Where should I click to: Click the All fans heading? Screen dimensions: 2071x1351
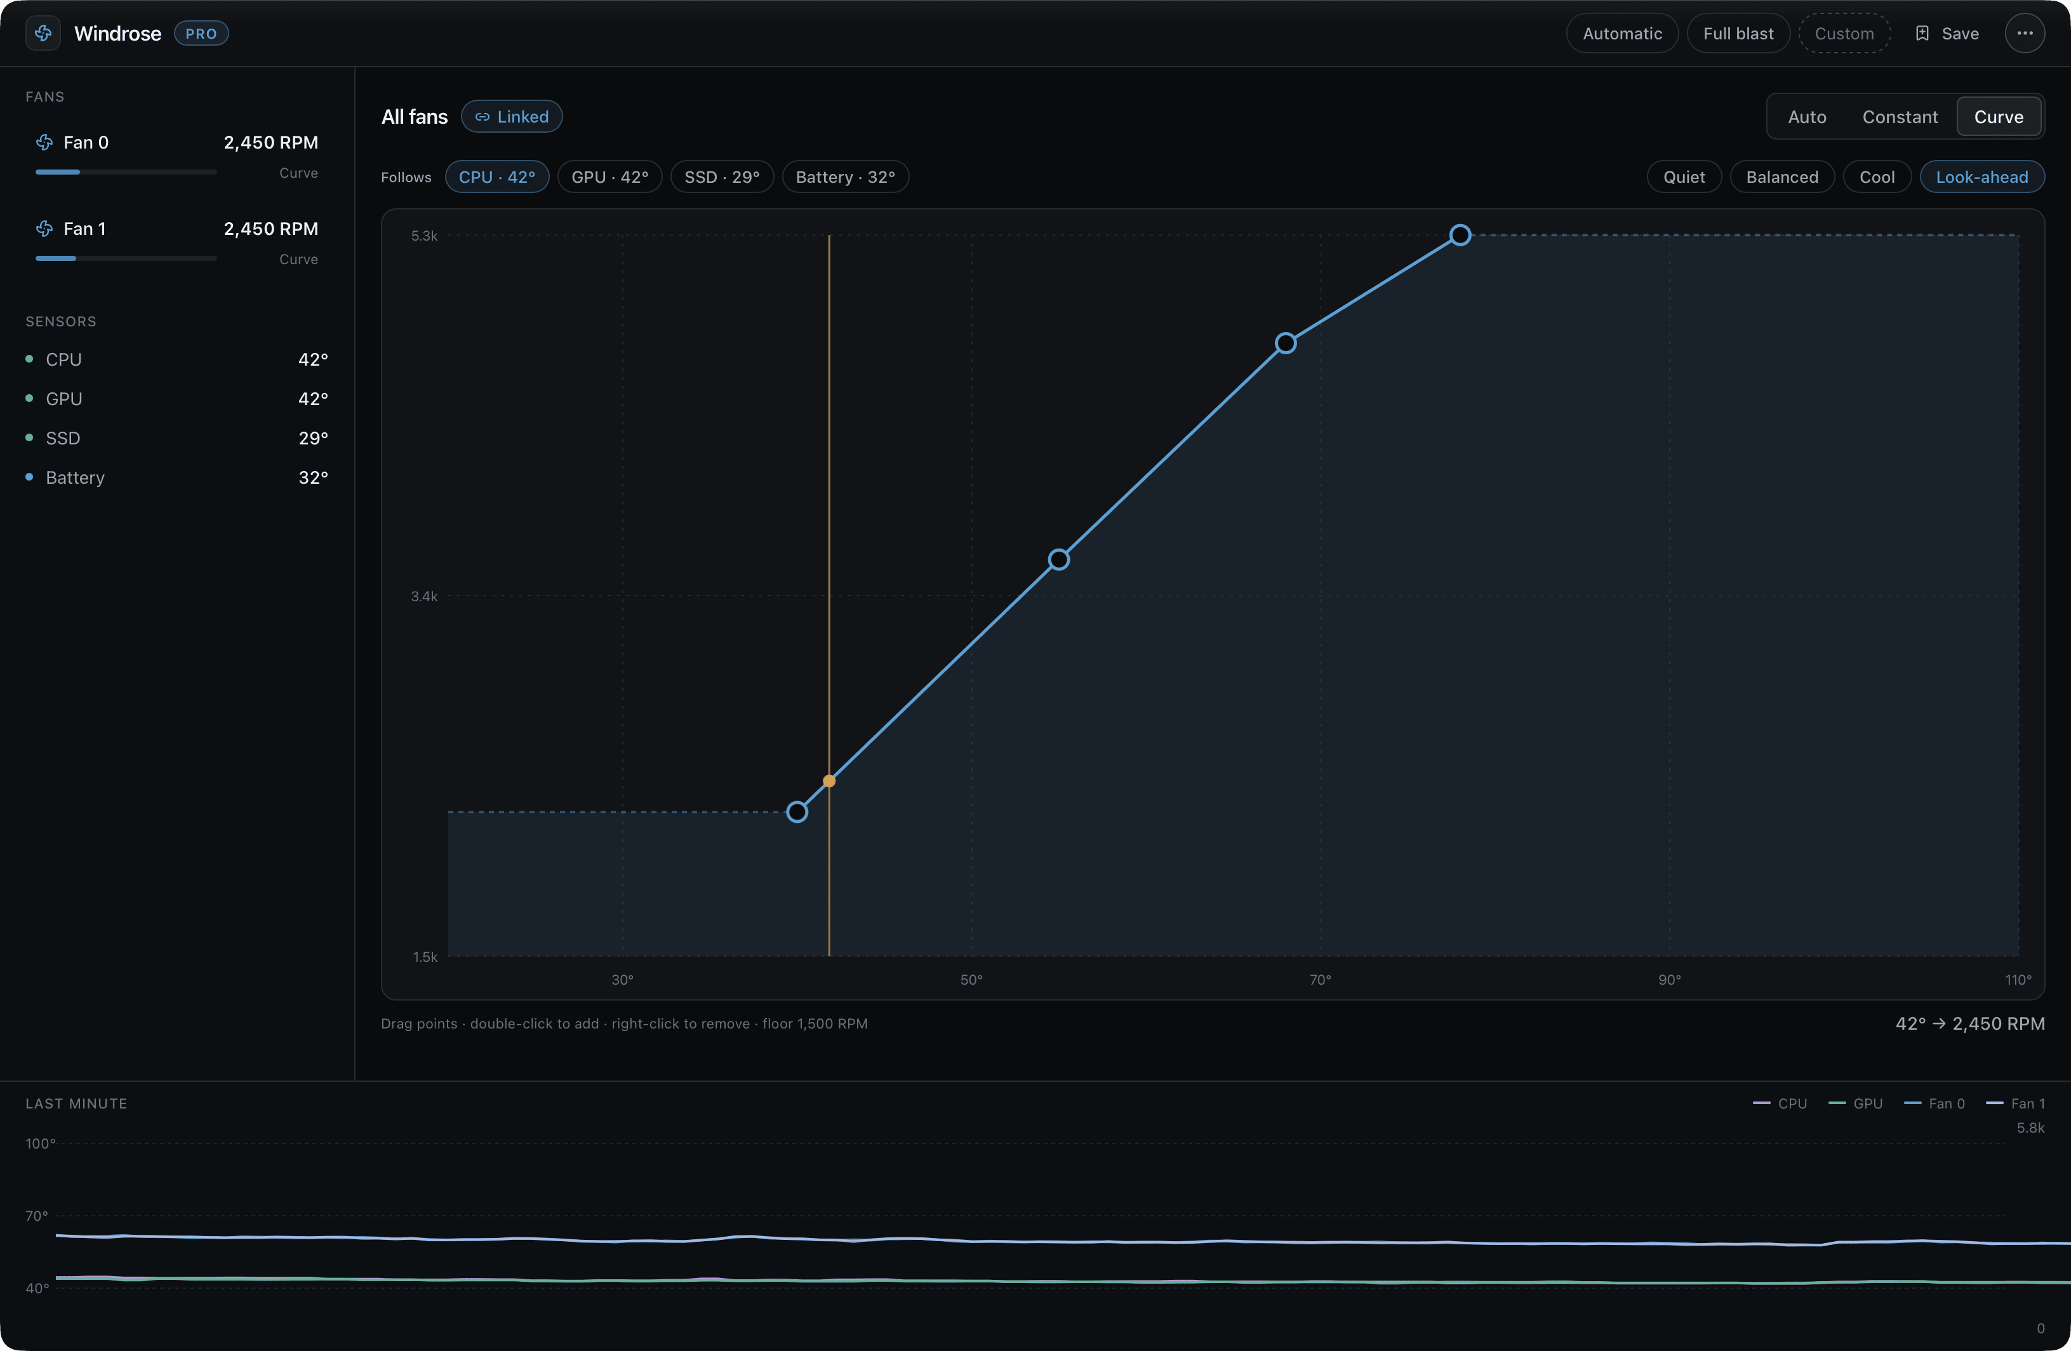coord(414,117)
